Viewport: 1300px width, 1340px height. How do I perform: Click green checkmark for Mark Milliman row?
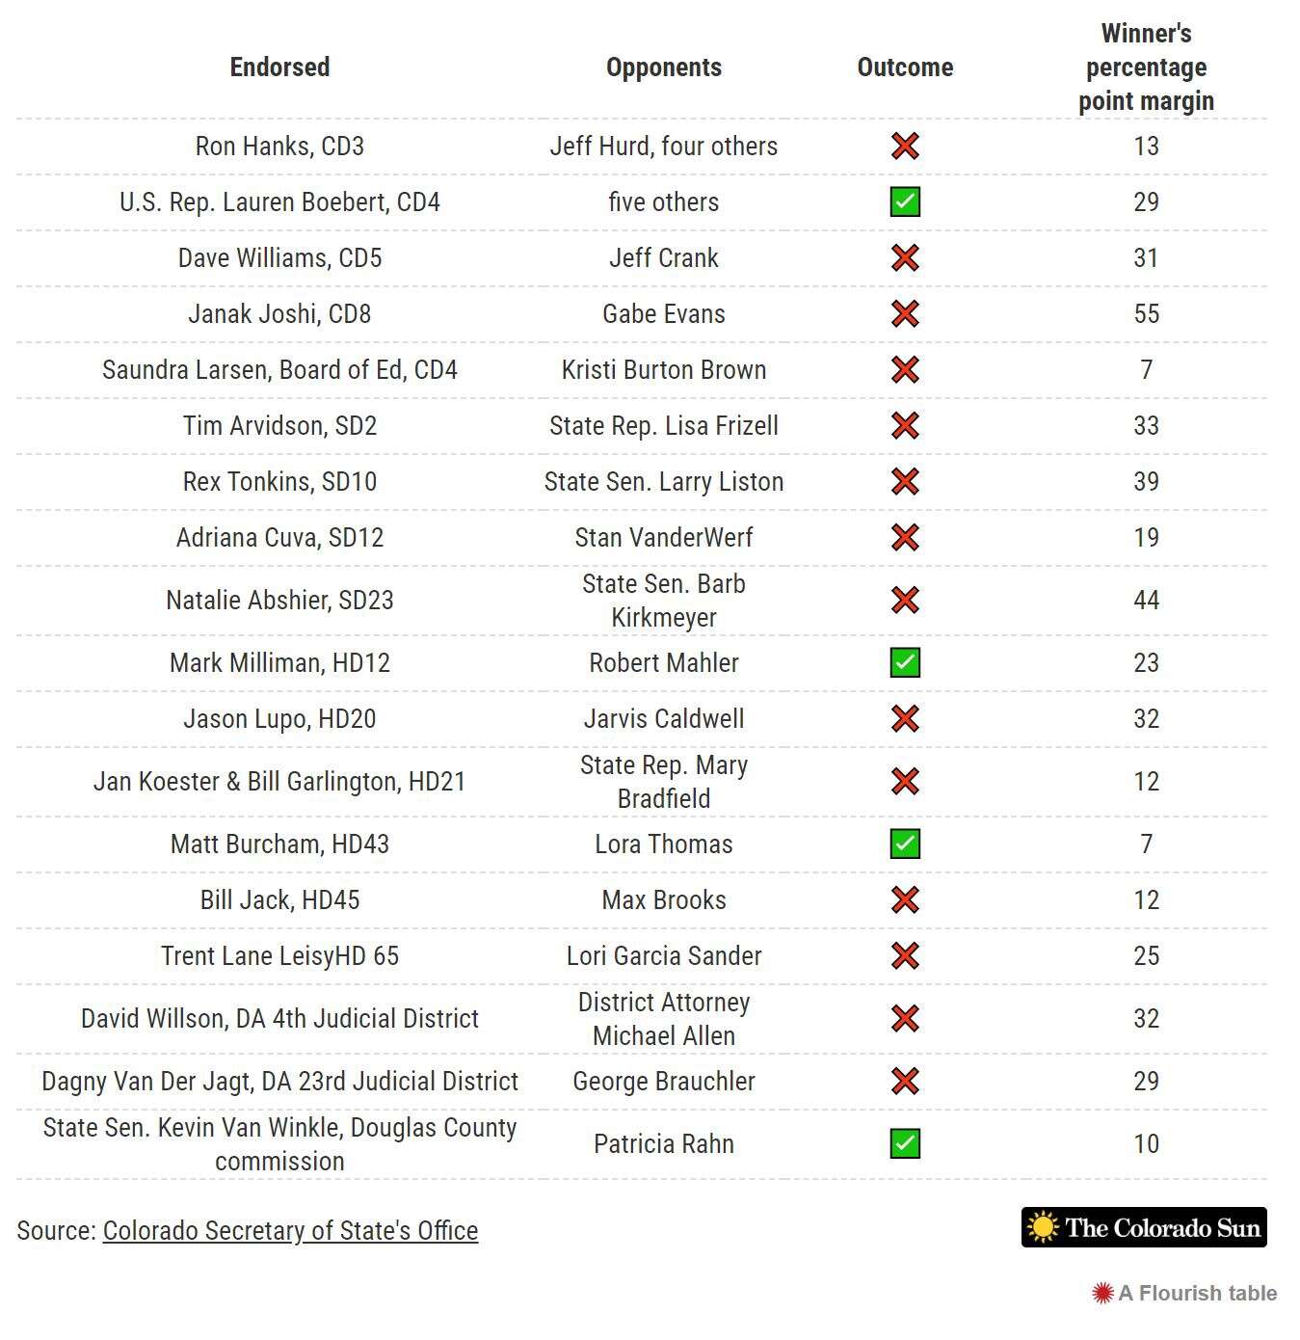point(905,663)
